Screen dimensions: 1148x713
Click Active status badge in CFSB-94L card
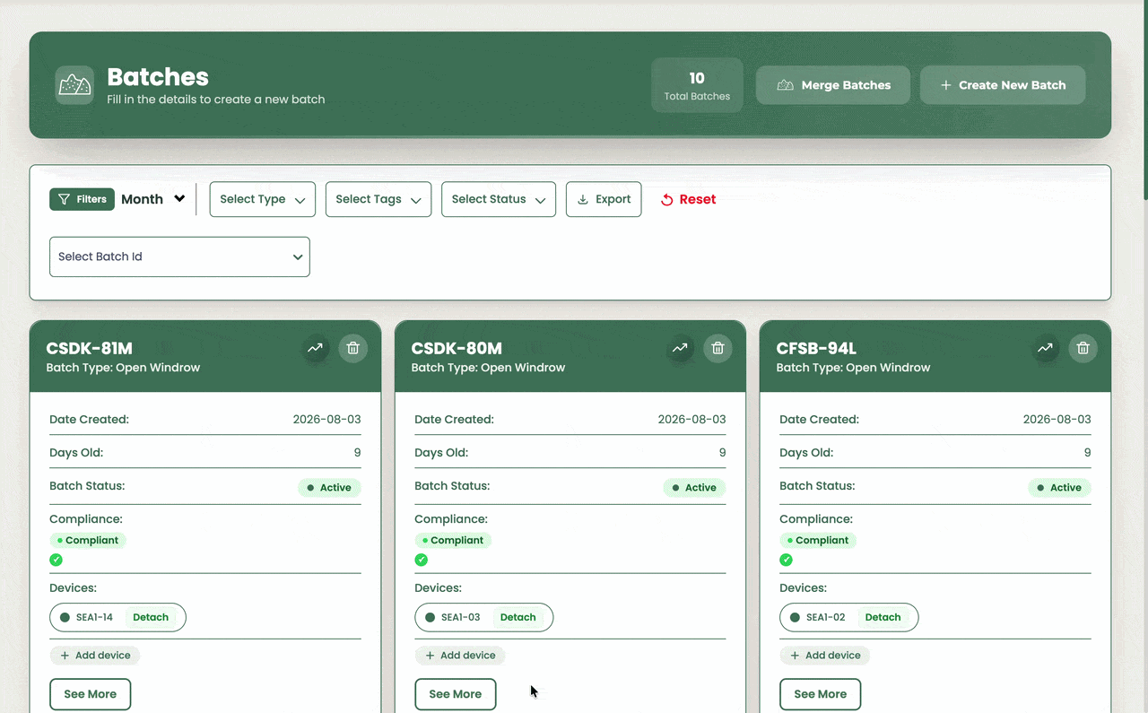click(1059, 488)
